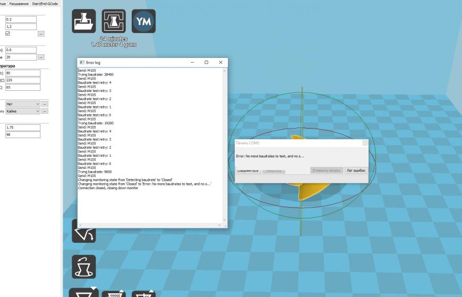Click the Error log scroll-up arrow

point(225,71)
